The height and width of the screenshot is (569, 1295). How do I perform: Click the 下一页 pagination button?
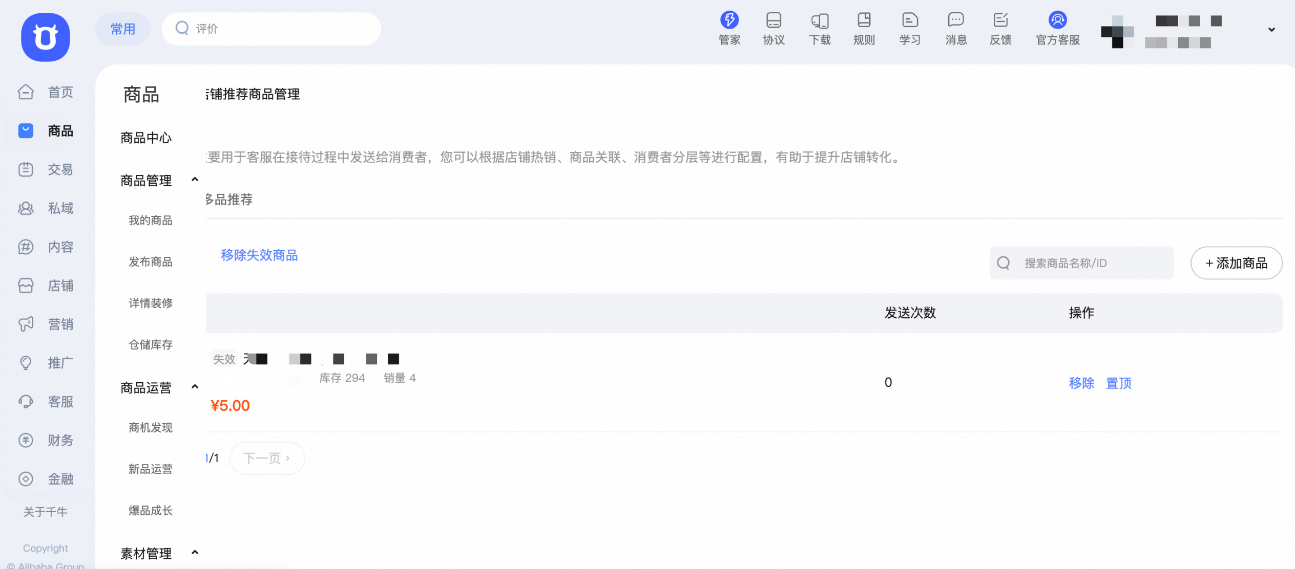pyautogui.click(x=267, y=458)
